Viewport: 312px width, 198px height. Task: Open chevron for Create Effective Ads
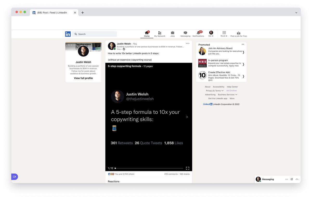(243, 76)
